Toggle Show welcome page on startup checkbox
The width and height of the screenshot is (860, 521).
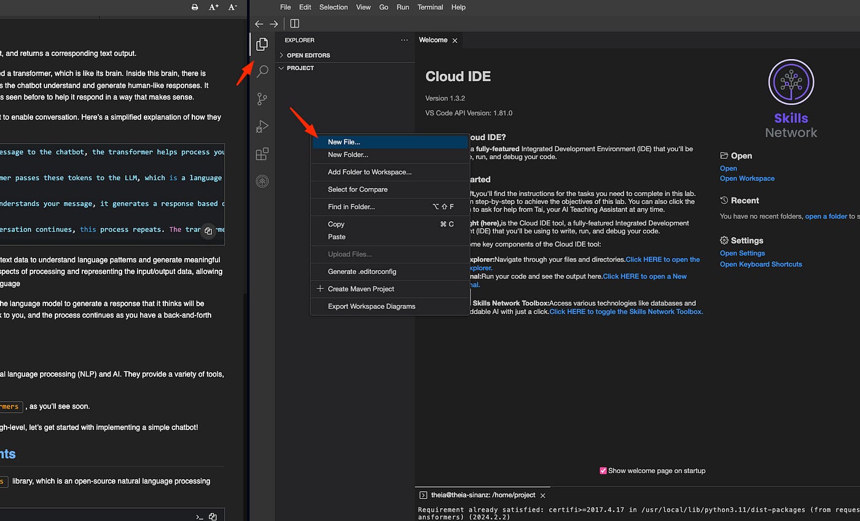603,471
